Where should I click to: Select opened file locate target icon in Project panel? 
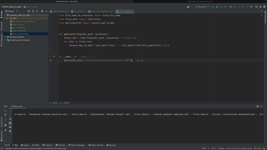point(29,11)
